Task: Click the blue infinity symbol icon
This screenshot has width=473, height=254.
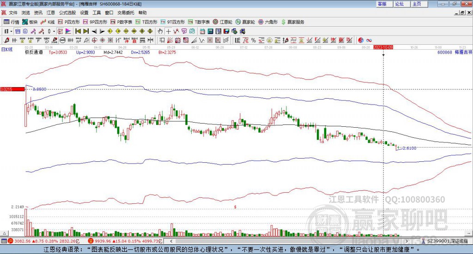Action: [369, 40]
